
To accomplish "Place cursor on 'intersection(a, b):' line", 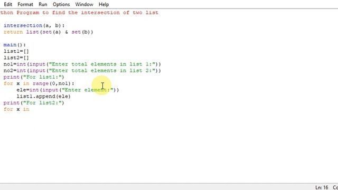I will (x=34, y=26).
